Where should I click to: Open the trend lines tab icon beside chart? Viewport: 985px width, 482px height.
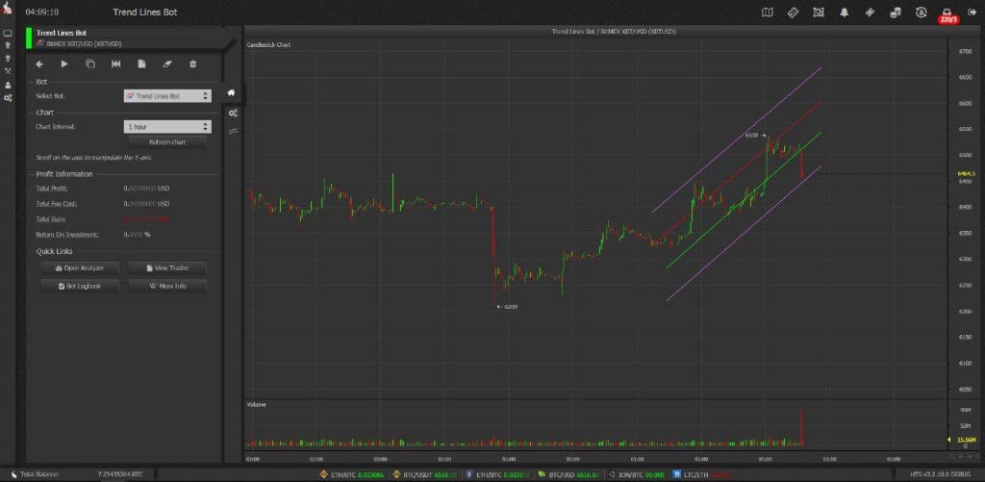[233, 132]
